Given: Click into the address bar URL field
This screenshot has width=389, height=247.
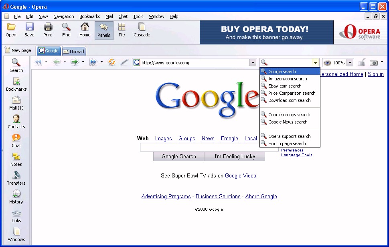Looking at the screenshot, I should tap(195, 63).
